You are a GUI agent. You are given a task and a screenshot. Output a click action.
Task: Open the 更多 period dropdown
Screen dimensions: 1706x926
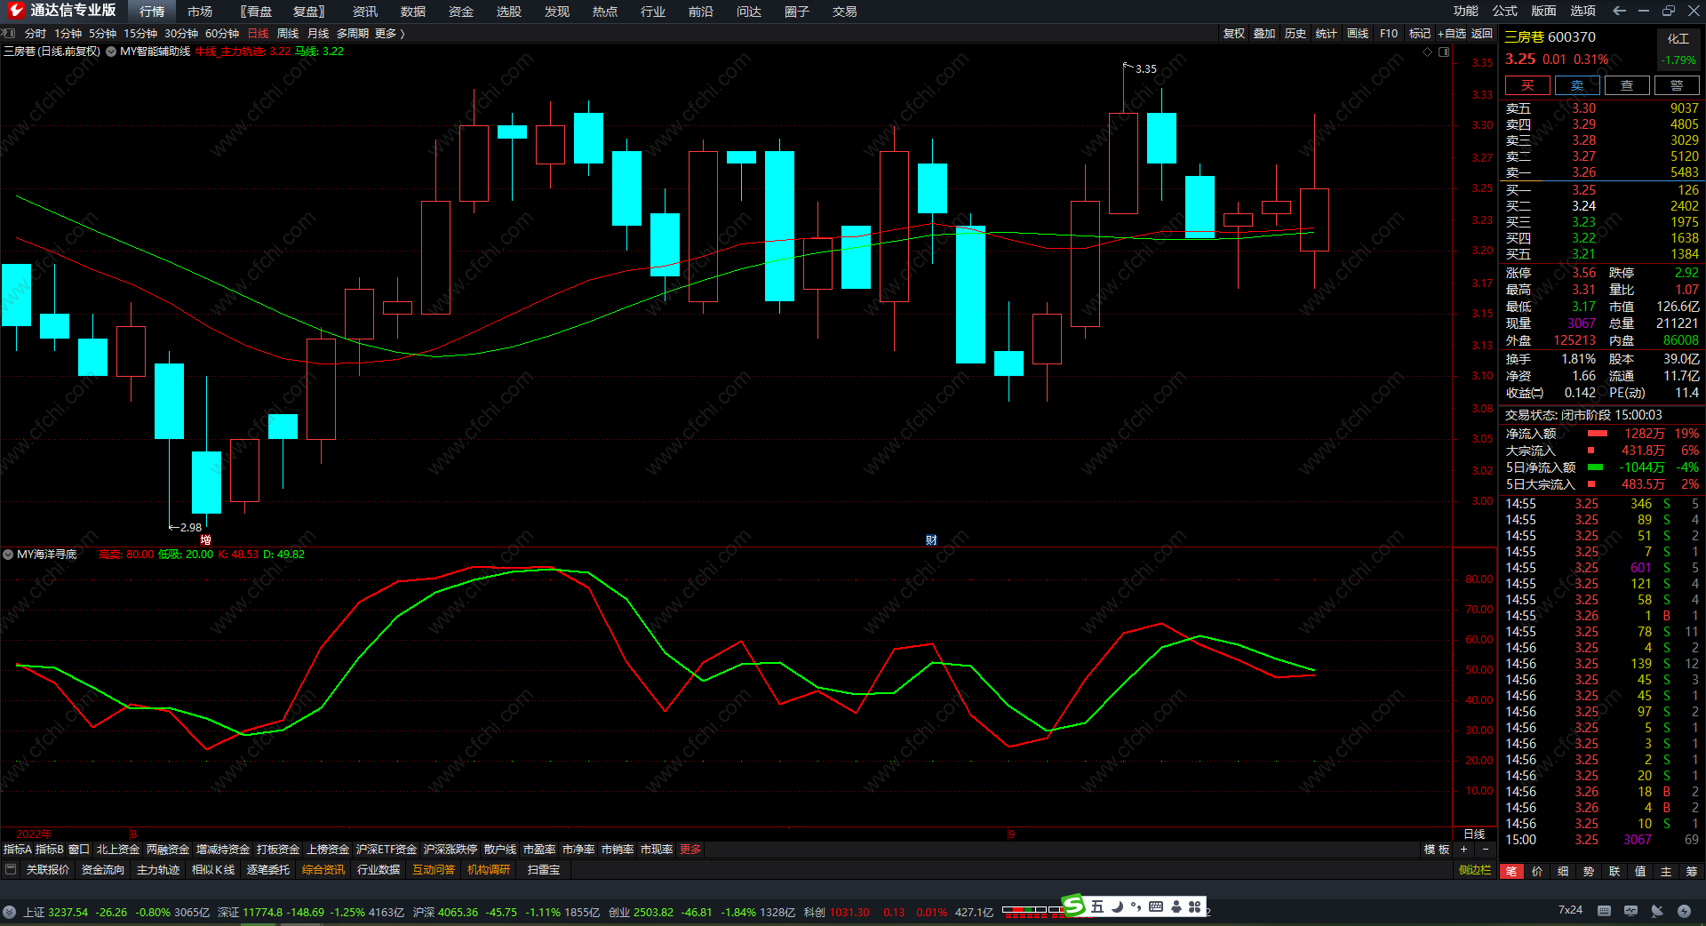[x=389, y=34]
